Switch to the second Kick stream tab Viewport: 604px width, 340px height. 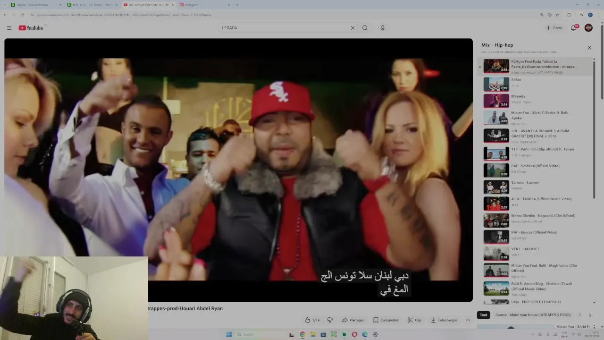tap(92, 5)
